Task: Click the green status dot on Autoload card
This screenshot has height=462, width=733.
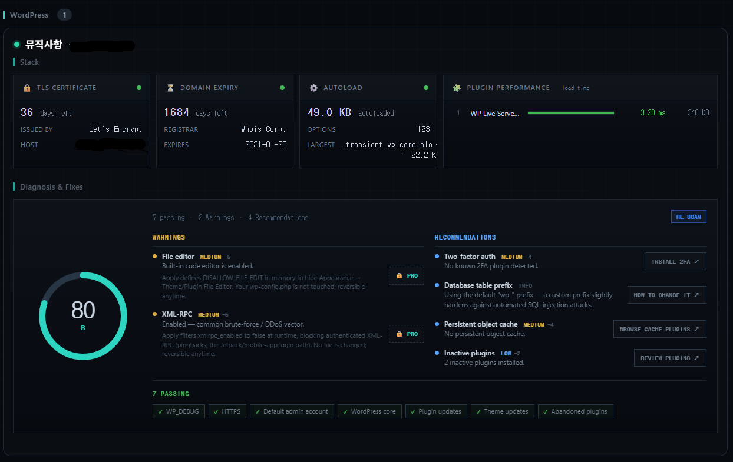Action: tap(426, 88)
